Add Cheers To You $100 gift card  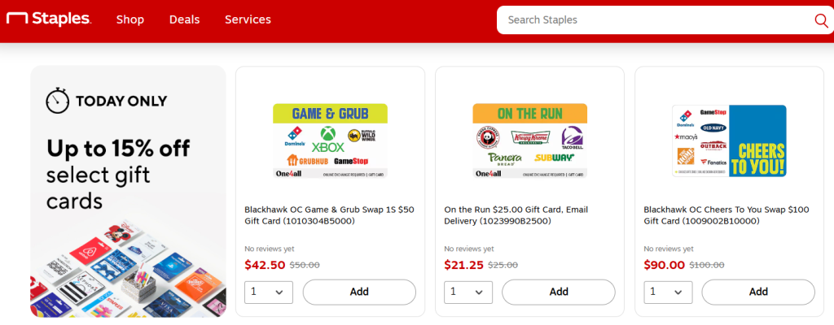pos(758,292)
